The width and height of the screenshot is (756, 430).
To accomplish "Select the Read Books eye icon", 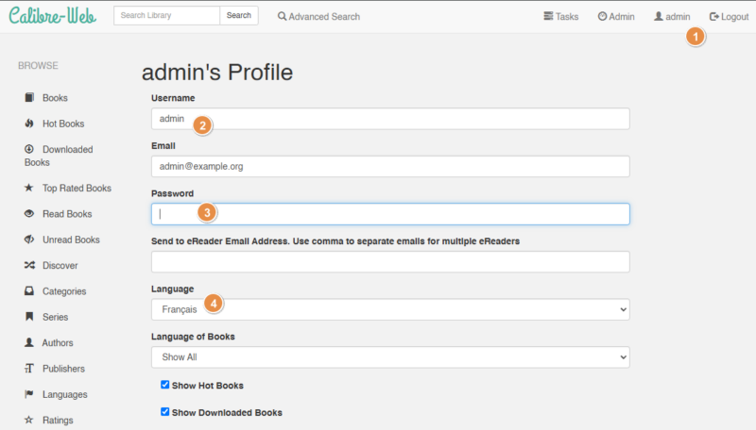I will coord(29,214).
